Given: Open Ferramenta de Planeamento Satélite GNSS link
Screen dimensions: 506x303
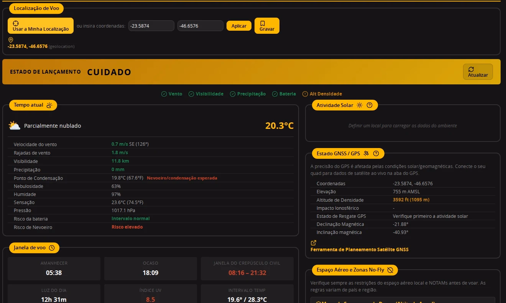Looking at the screenshot, I should [360, 250].
